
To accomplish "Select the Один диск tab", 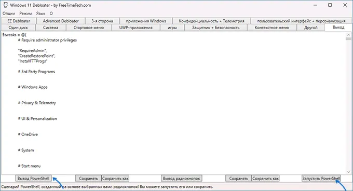I will (x=18, y=28).
